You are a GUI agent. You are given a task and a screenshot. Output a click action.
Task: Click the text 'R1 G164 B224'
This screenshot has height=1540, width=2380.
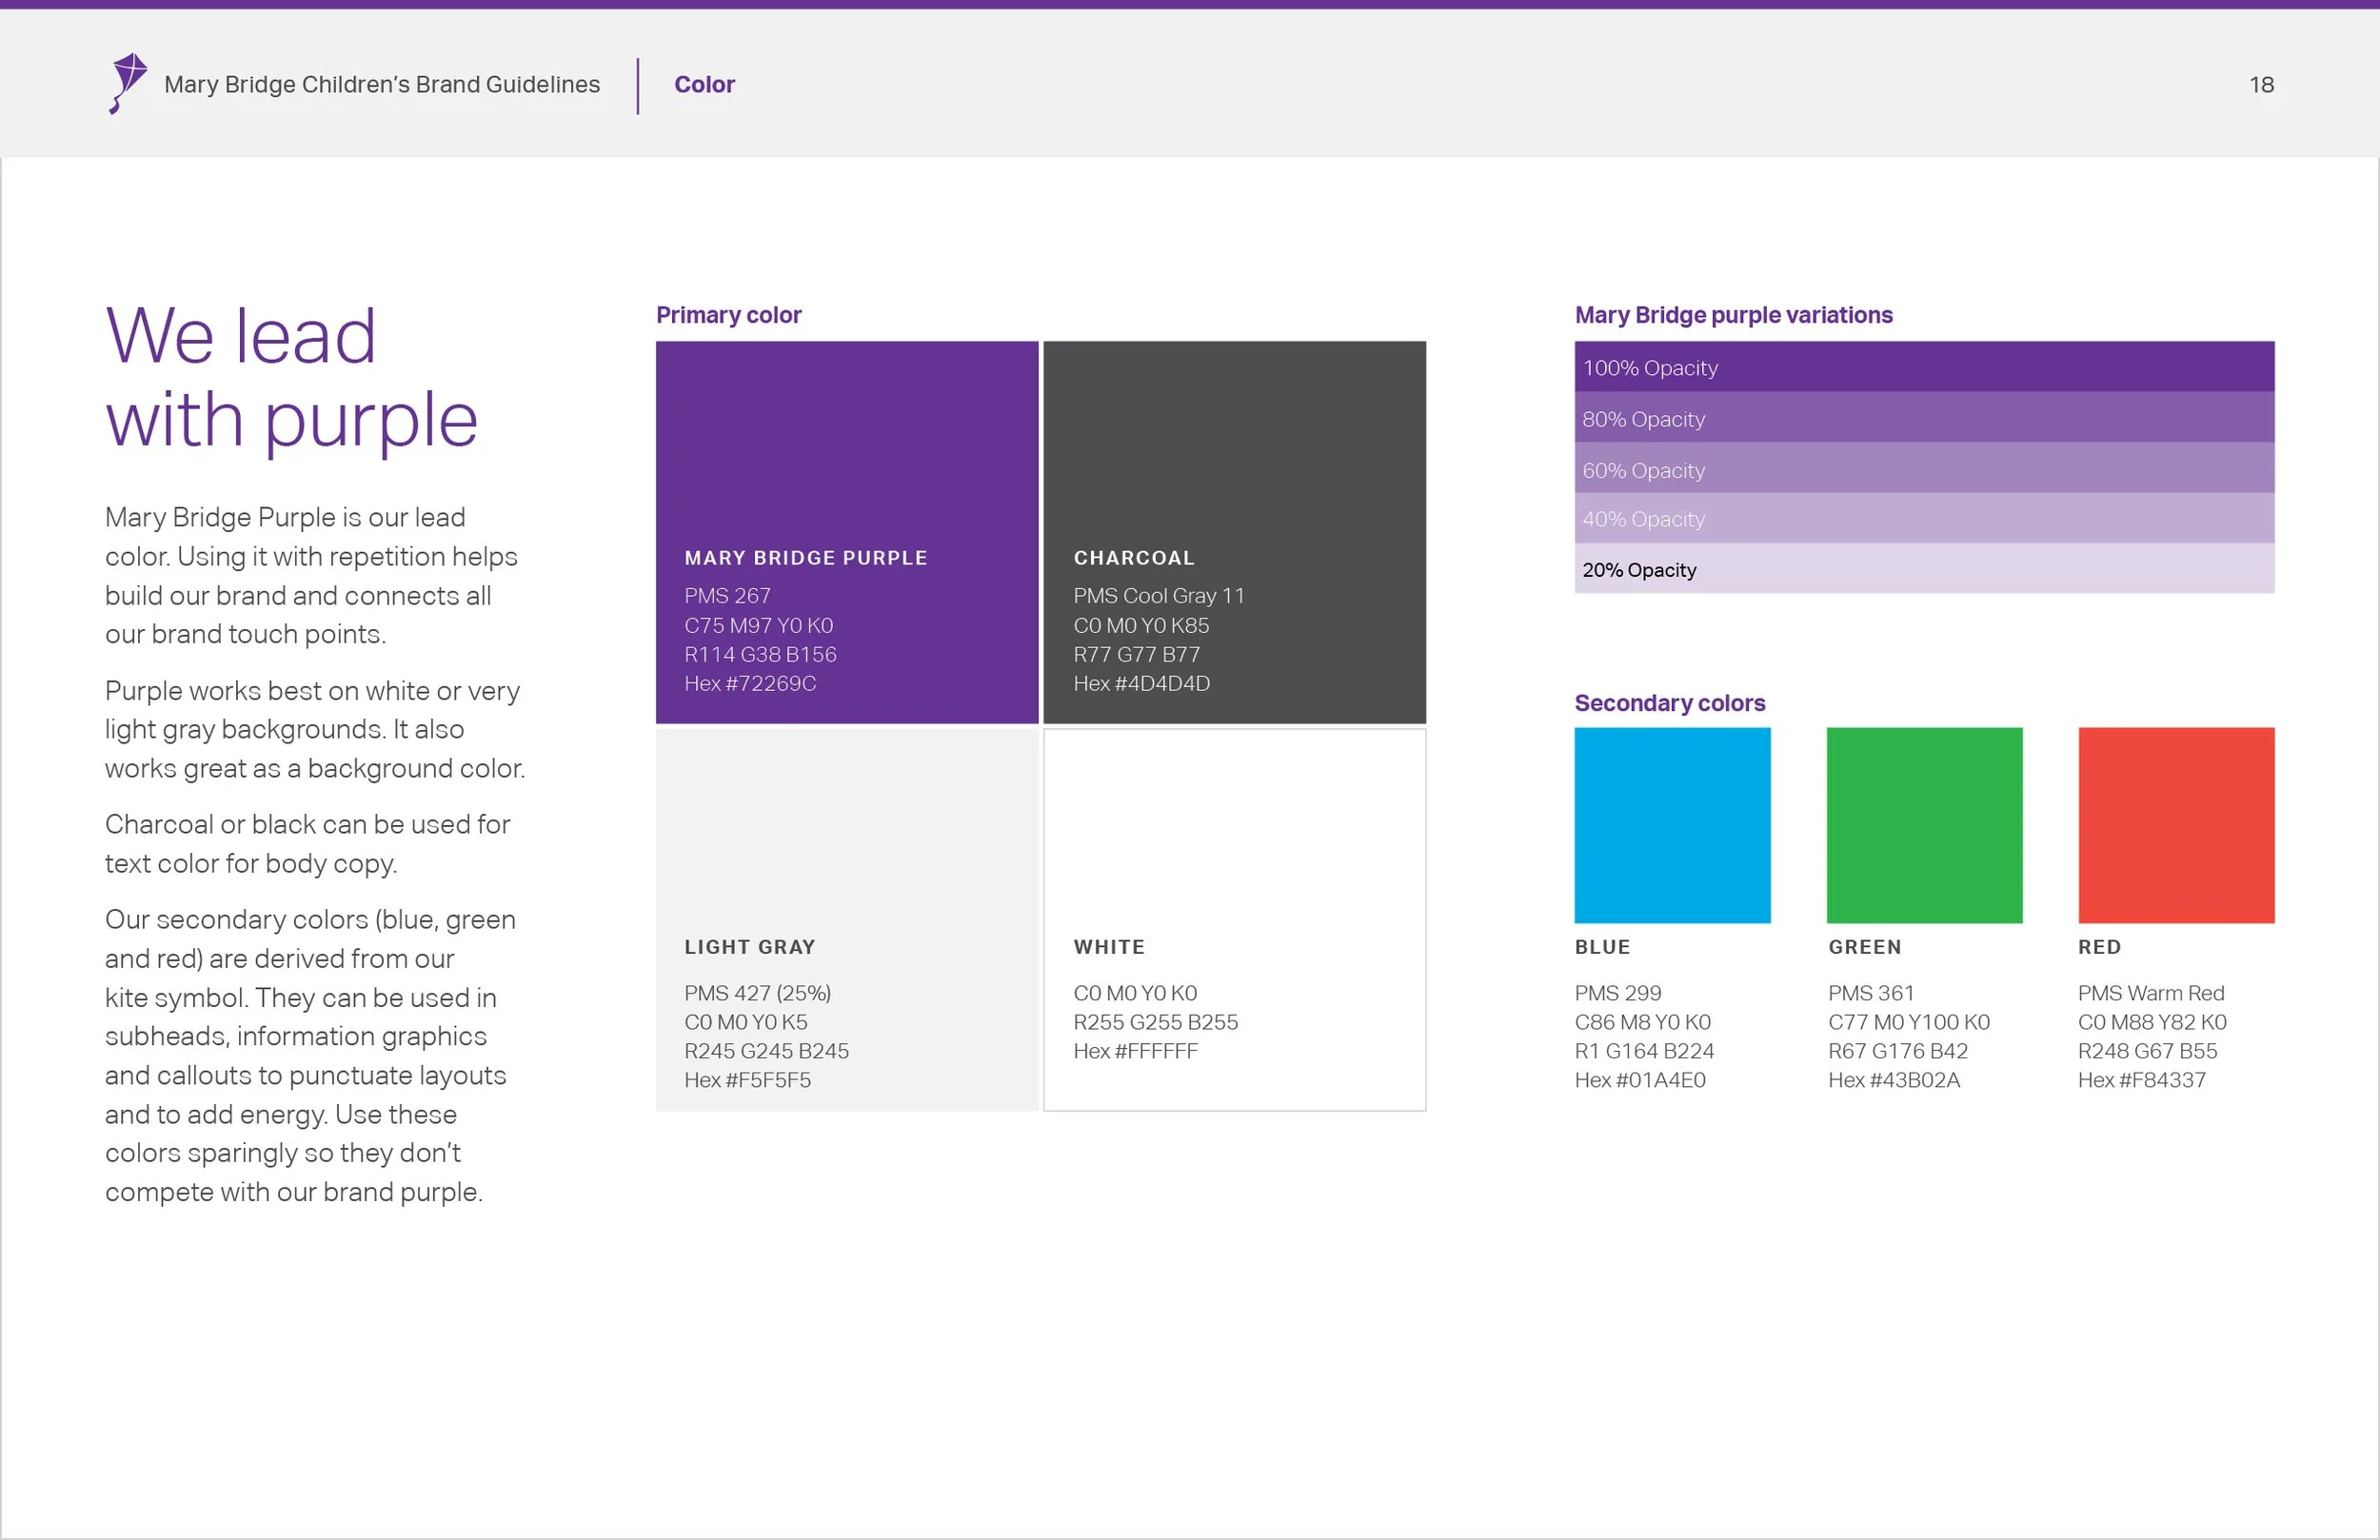coord(1644,1051)
